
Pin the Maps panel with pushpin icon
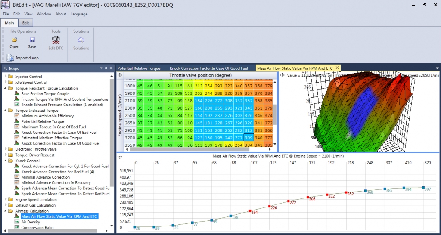106,68
